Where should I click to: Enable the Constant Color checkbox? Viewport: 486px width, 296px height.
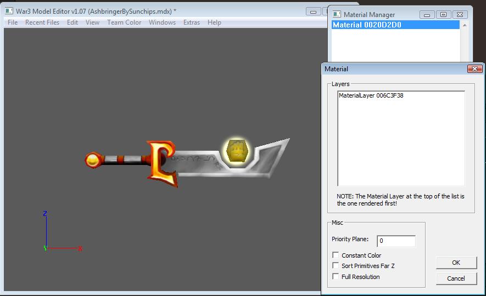click(336, 255)
